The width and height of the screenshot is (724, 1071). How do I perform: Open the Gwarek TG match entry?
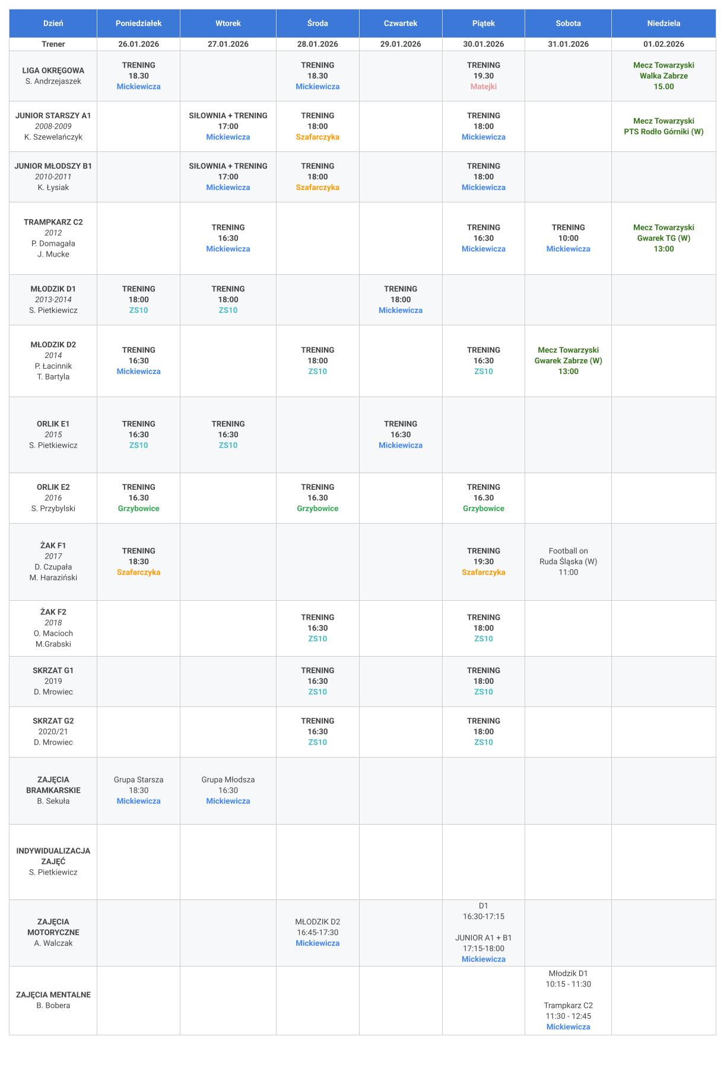663,238
